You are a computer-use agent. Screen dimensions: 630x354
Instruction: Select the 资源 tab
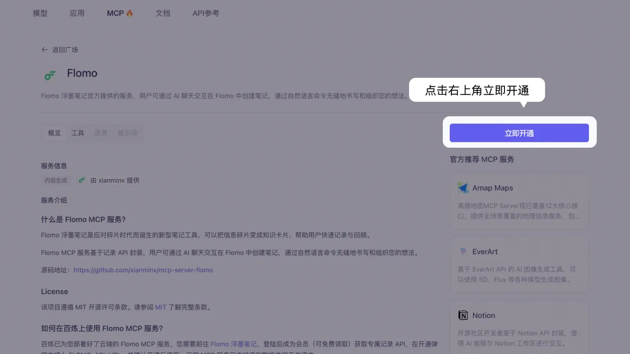pos(101,133)
